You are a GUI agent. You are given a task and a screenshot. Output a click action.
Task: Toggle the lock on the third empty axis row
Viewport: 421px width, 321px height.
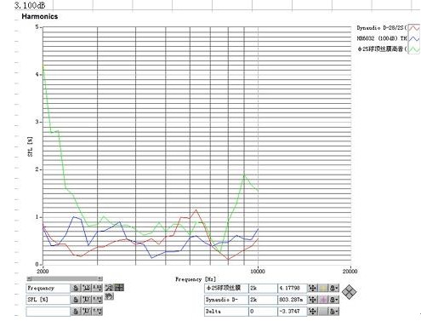point(76,311)
